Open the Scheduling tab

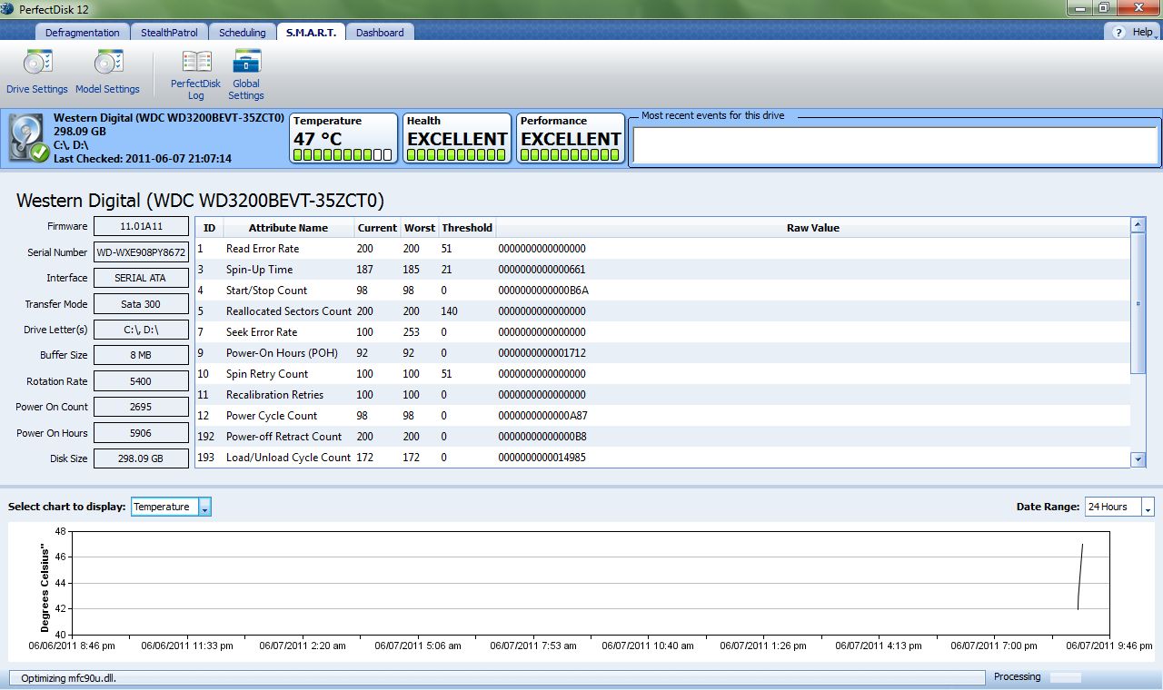click(243, 33)
